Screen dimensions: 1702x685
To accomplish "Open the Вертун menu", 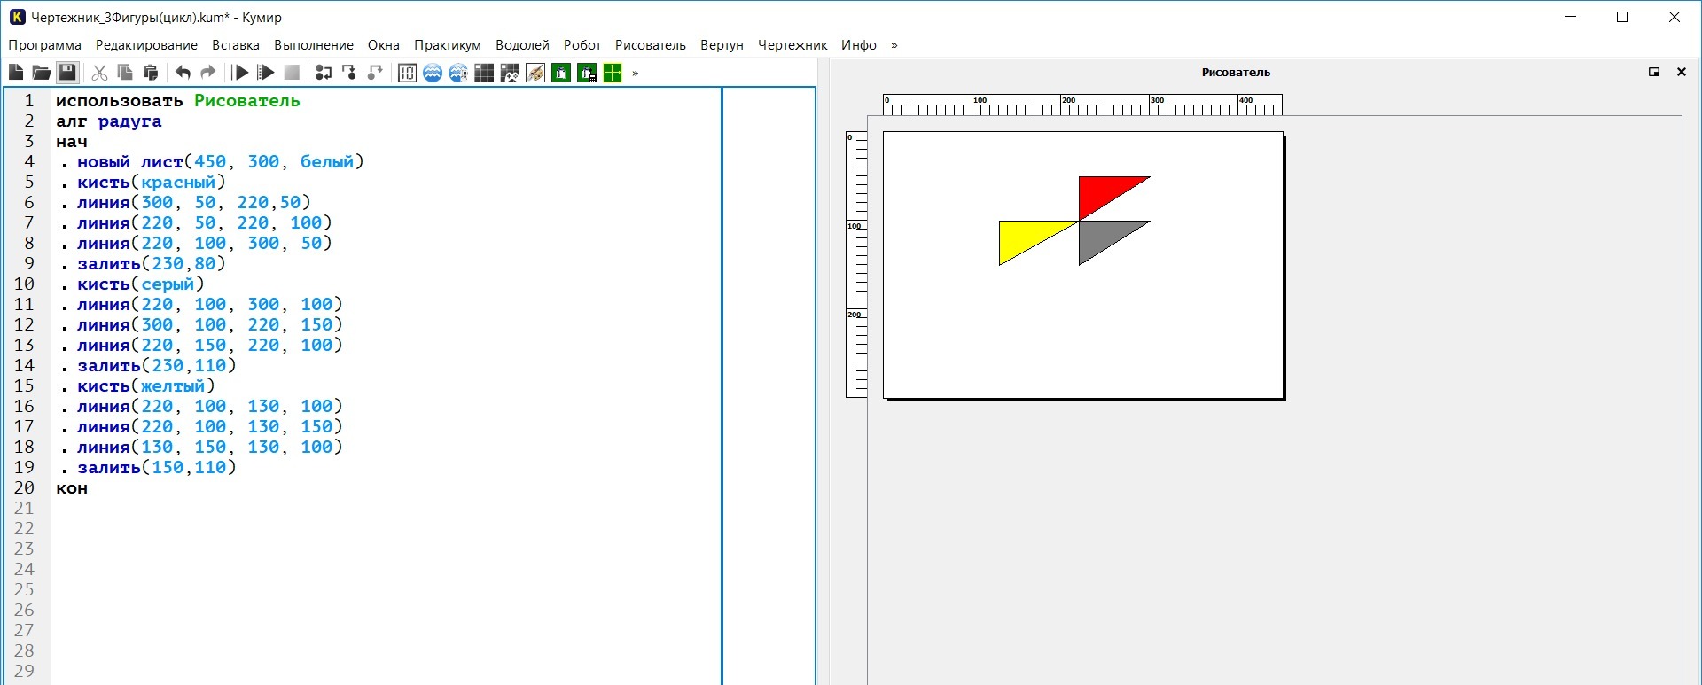I will tap(722, 45).
